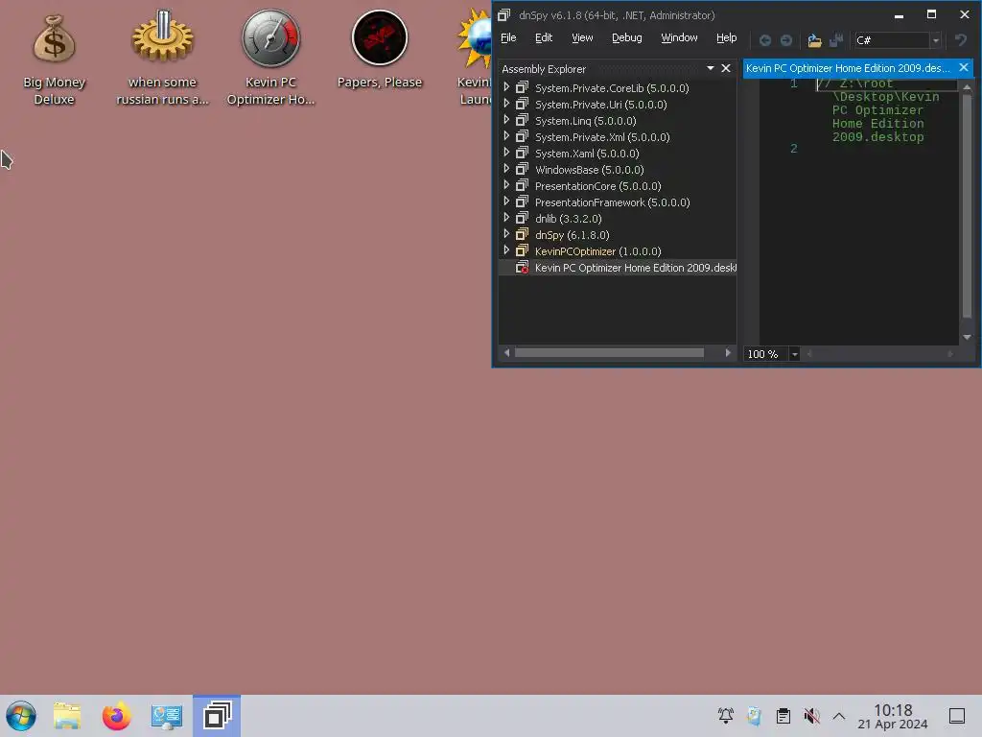Open the Windows-style Start menu orb

(21, 716)
